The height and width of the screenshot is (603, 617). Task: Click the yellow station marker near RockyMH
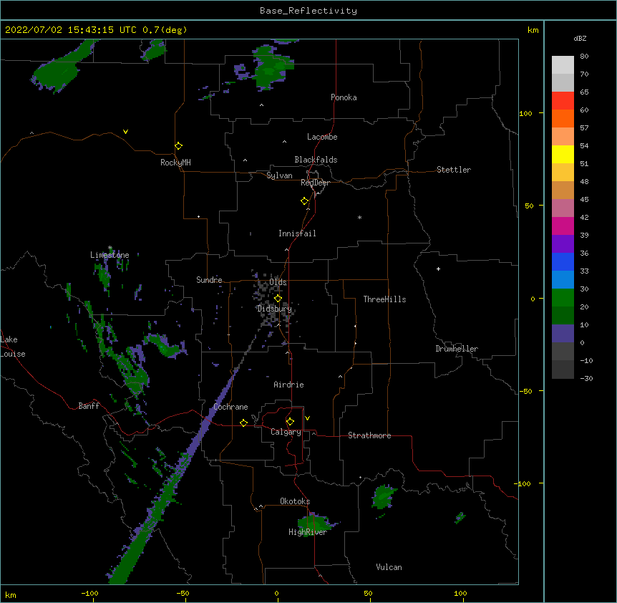coord(178,146)
